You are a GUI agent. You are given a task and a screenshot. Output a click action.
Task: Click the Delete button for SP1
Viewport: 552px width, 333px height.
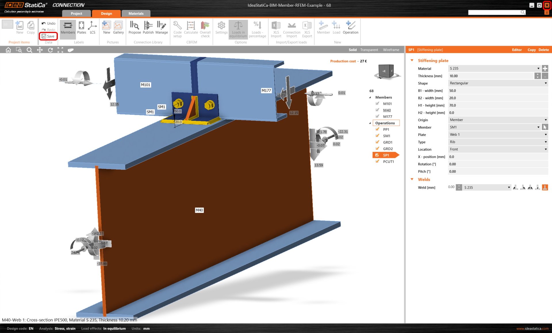[543, 50]
